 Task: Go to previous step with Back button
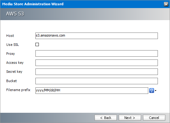click(106, 118)
